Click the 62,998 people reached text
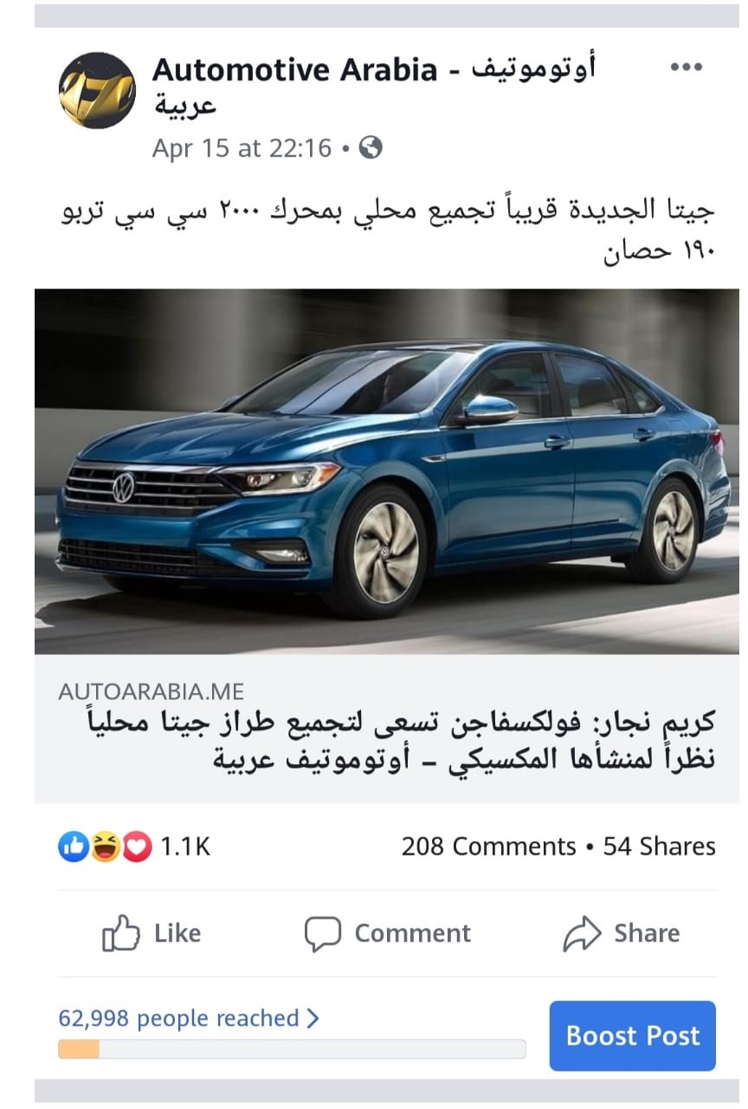 (179, 1019)
